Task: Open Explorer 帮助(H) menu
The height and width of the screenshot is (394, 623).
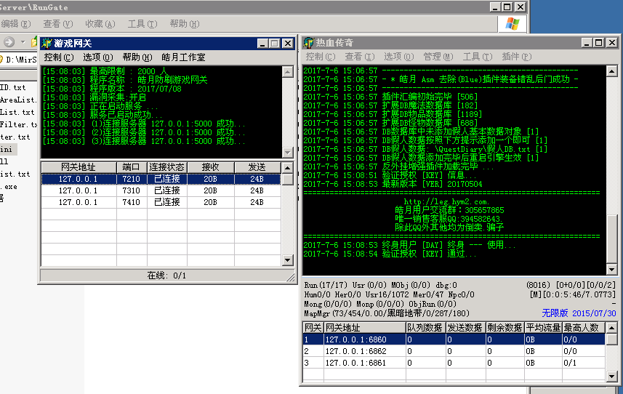Action: point(185,24)
